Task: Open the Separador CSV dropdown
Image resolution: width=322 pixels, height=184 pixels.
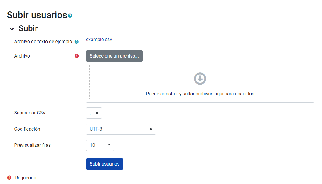Action: [94, 113]
